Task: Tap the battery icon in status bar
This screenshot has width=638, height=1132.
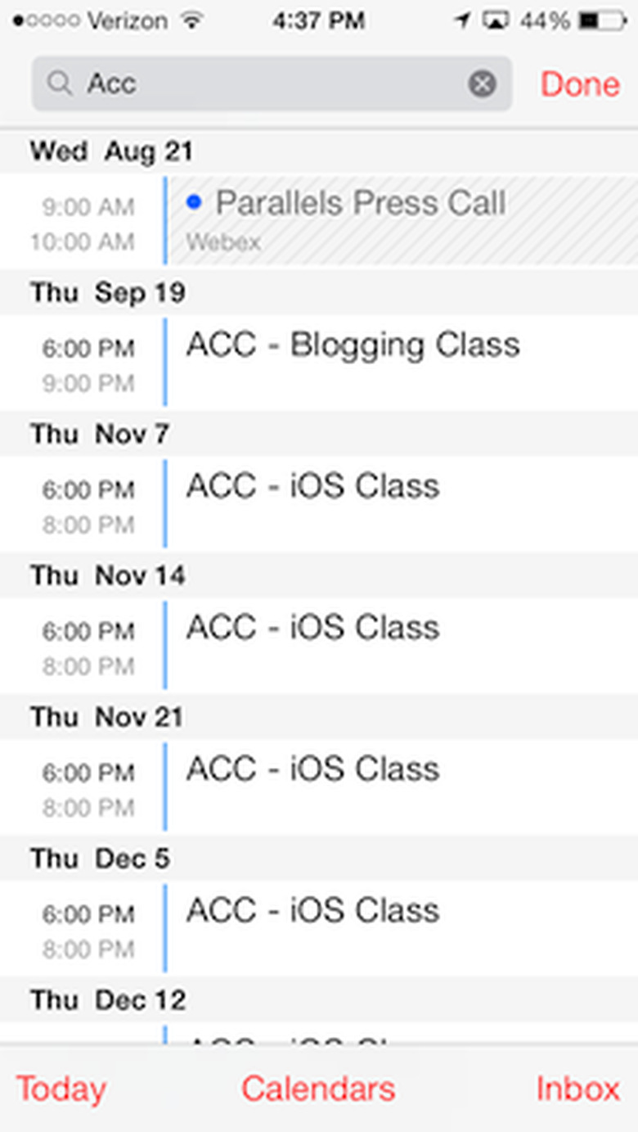Action: pyautogui.click(x=602, y=21)
